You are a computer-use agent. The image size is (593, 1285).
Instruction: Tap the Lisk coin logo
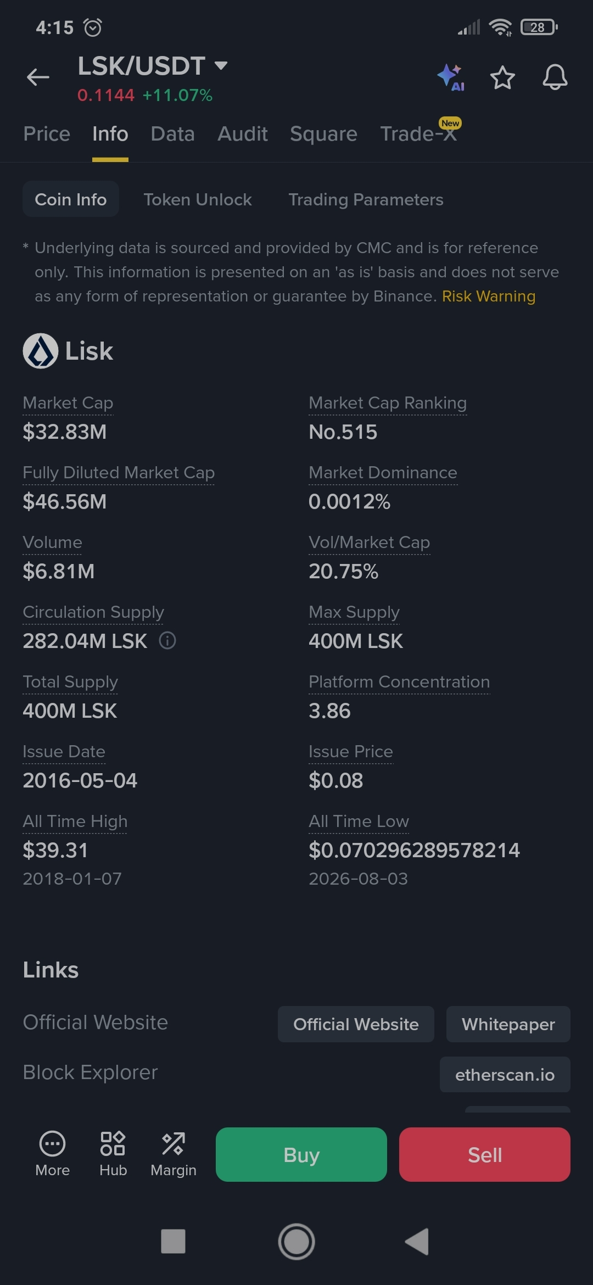[41, 351]
